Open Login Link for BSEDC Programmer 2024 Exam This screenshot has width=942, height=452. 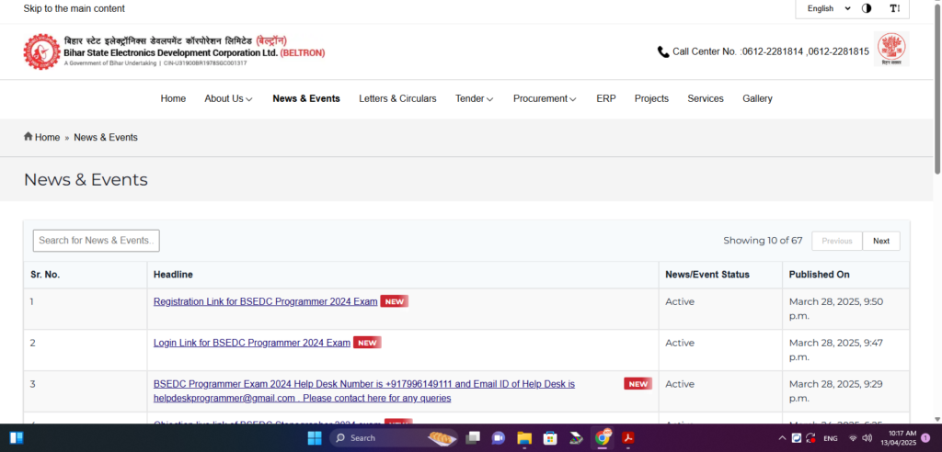click(x=252, y=343)
